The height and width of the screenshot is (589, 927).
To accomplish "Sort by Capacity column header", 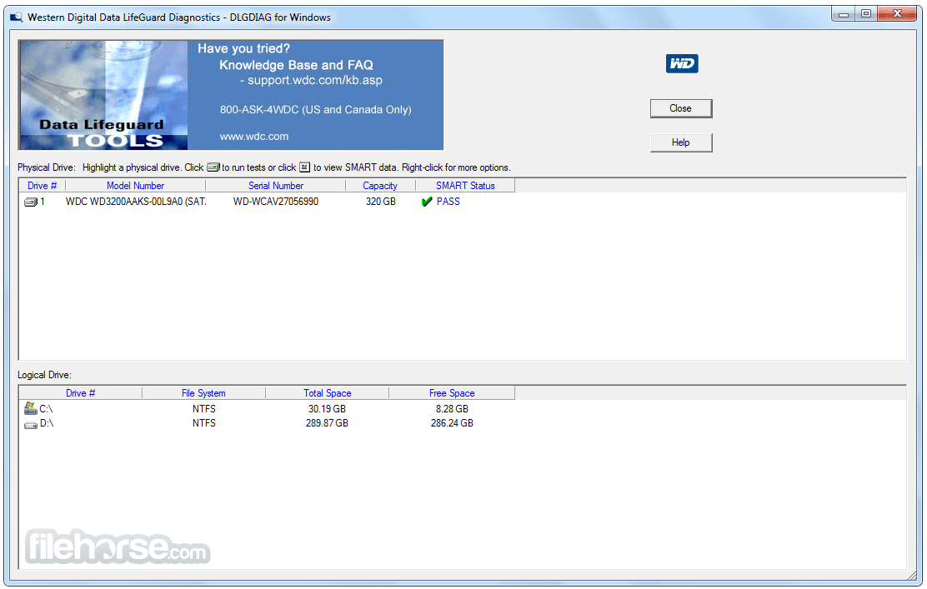I will (x=380, y=186).
